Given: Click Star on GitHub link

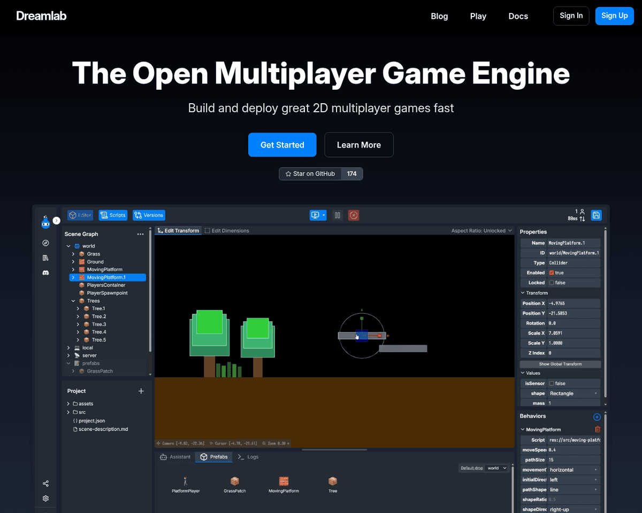Looking at the screenshot, I should 310,174.
